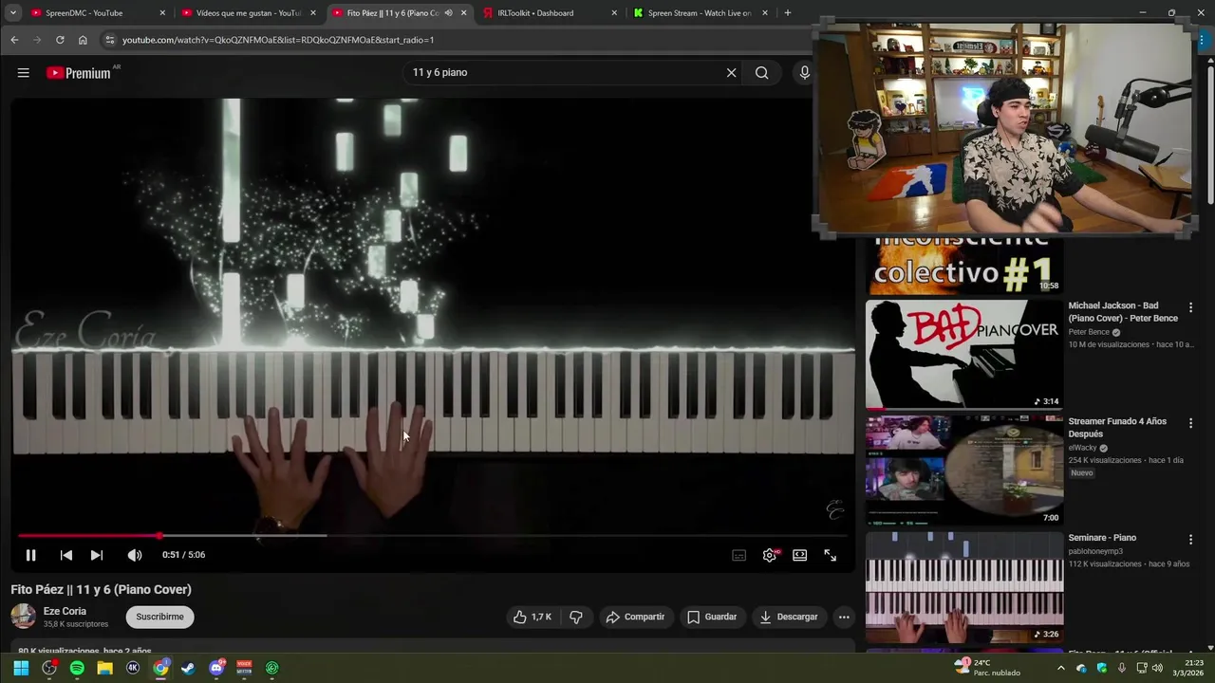Mute audio on Fito Páez tab

pos(448,13)
